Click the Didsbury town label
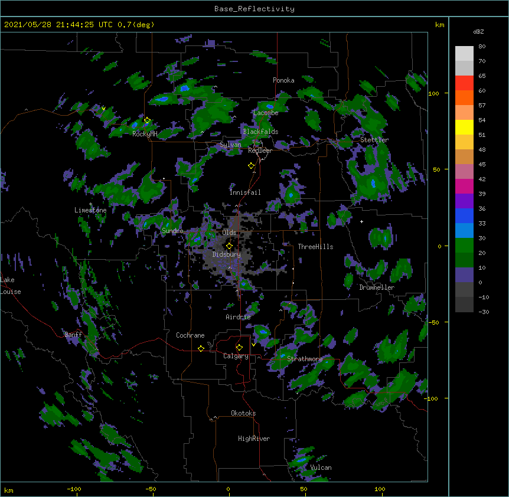 227,254
